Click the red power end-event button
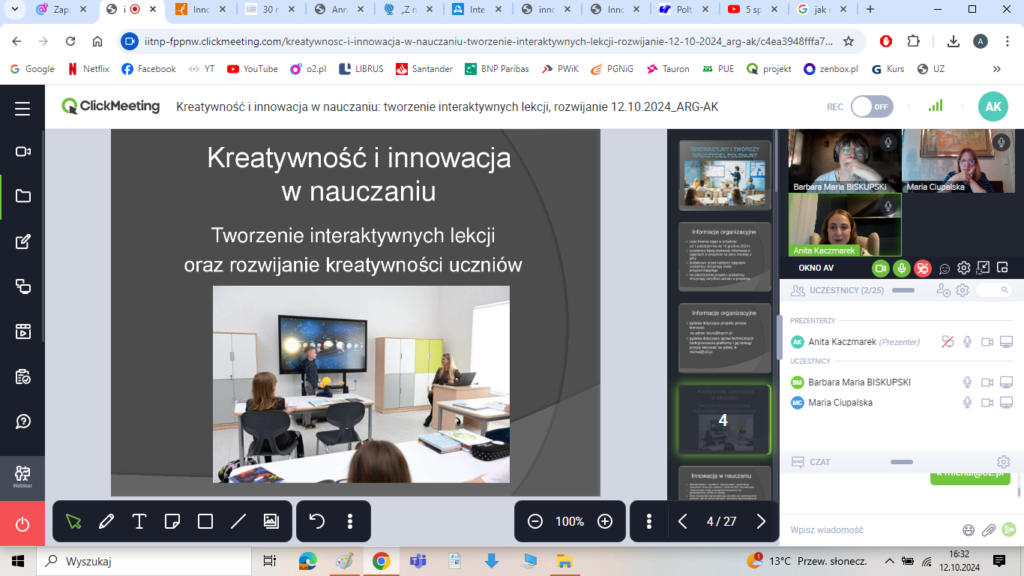The height and width of the screenshot is (576, 1024). tap(22, 524)
